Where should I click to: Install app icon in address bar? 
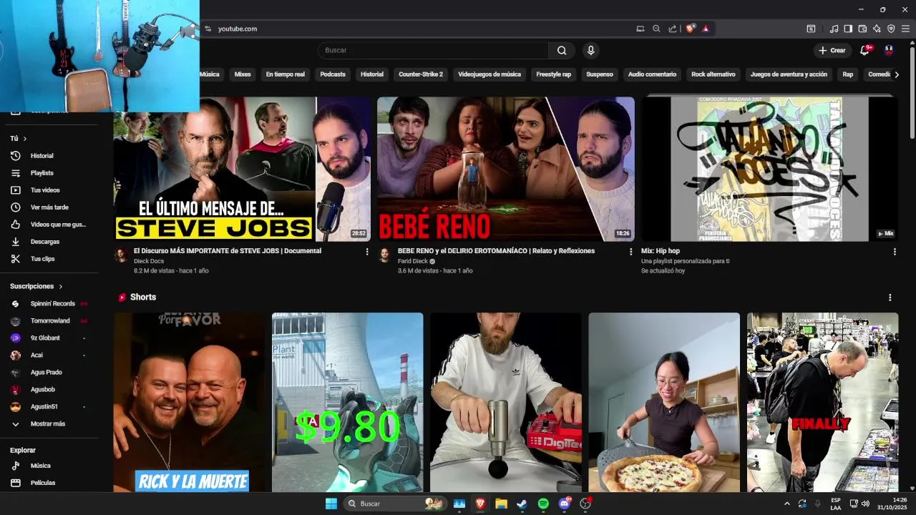pyautogui.click(x=640, y=29)
